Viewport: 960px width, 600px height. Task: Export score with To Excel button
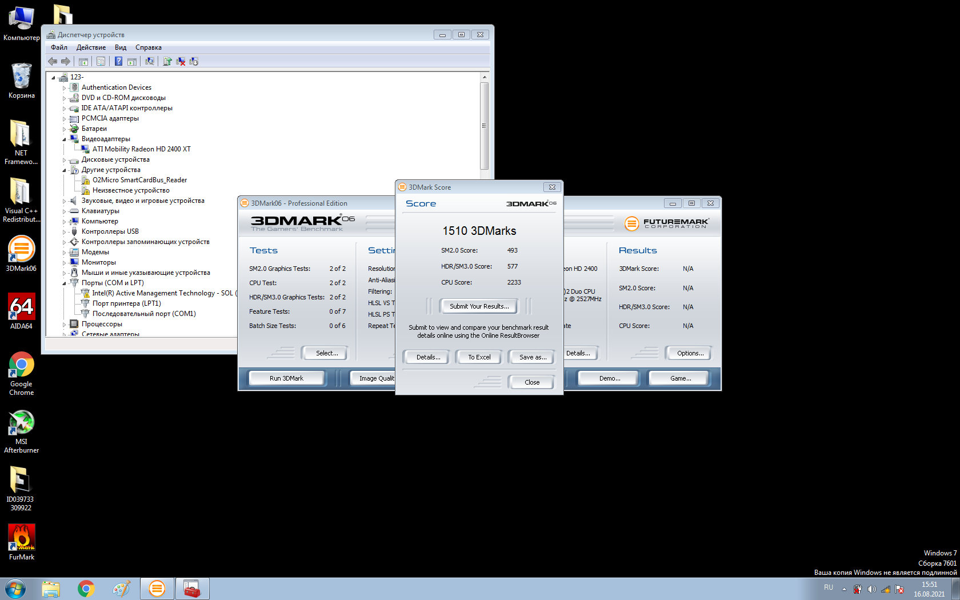coord(479,357)
